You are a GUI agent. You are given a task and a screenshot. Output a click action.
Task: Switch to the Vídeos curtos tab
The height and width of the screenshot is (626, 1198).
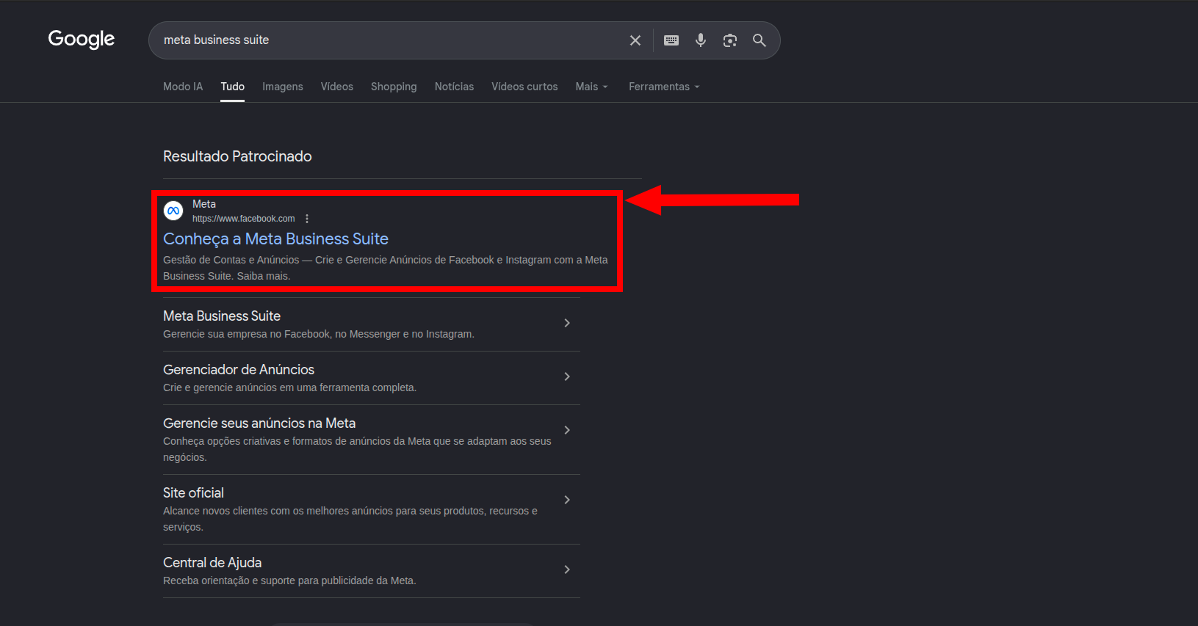click(x=524, y=87)
